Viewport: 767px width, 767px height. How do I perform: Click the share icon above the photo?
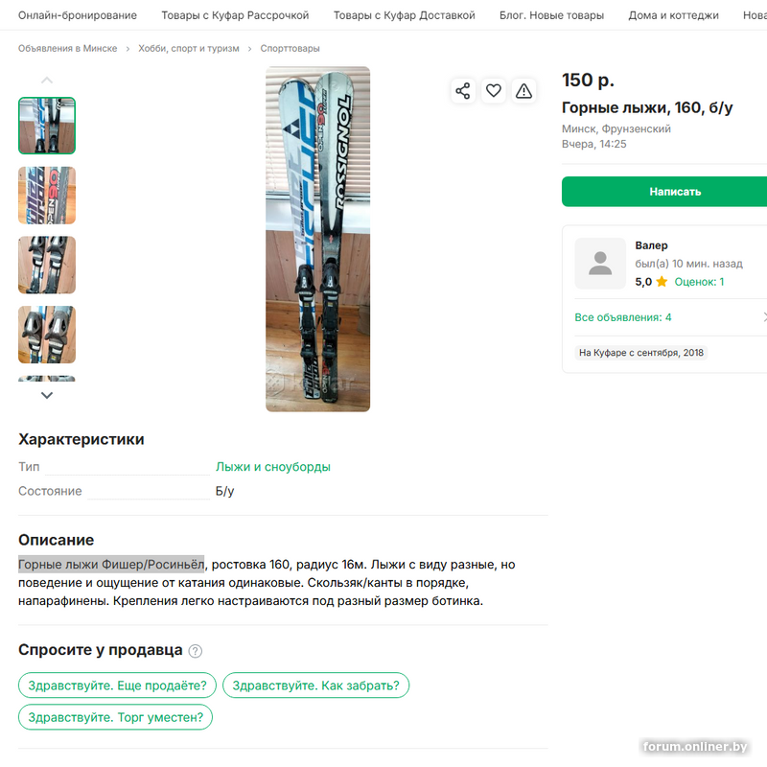pos(463,91)
